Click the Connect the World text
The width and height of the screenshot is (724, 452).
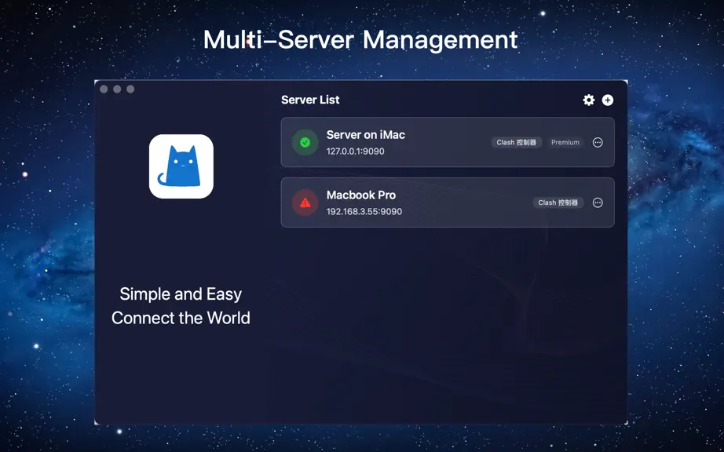pos(181,319)
